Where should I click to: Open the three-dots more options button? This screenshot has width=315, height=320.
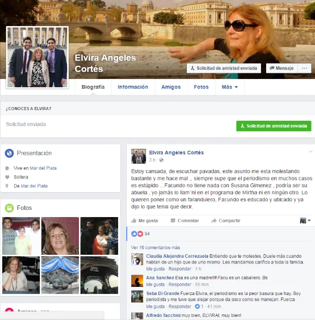point(304,68)
